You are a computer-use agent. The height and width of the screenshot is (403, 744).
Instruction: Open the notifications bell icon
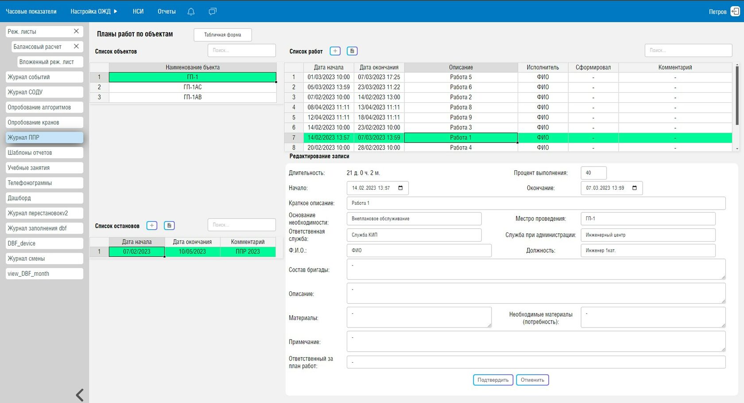[x=191, y=12]
